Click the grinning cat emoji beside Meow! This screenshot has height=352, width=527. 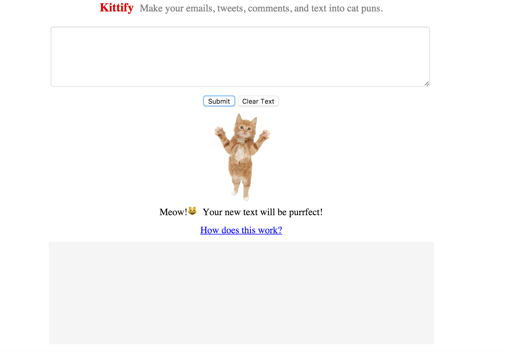pyautogui.click(x=192, y=211)
